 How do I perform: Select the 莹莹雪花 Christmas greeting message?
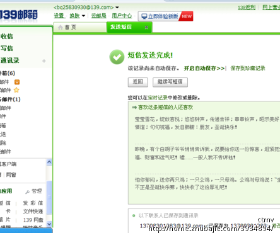(x=207, y=123)
